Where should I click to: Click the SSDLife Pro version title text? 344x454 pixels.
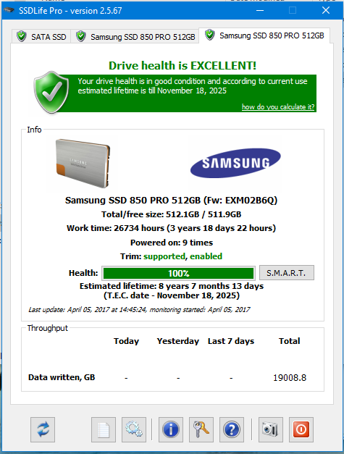[x=70, y=11]
